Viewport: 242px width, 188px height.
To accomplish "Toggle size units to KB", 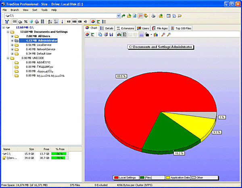I will [69, 22].
